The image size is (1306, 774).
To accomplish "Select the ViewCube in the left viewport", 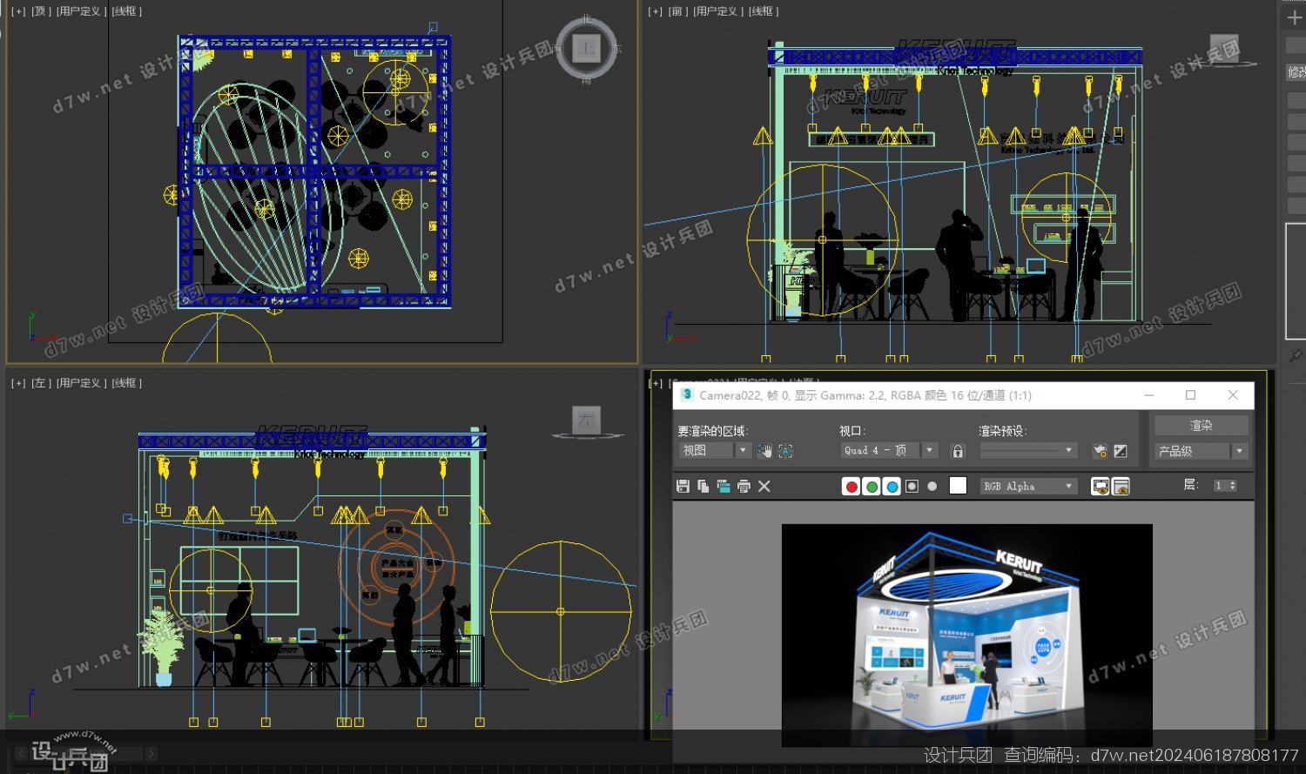I will pos(587,421).
